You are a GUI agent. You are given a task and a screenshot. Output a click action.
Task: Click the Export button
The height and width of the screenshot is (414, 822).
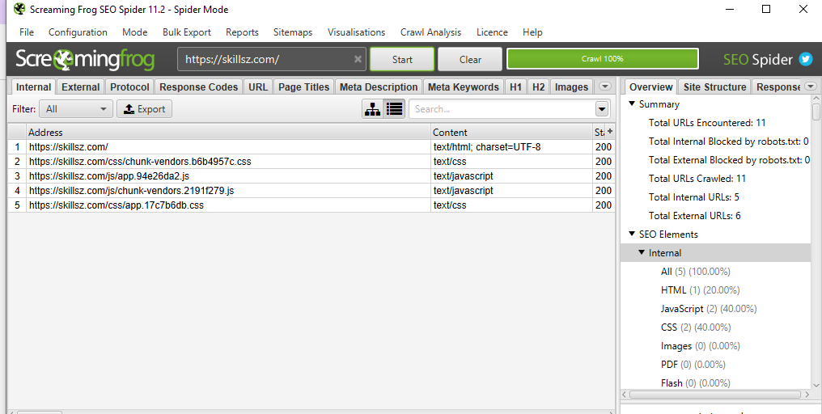[x=144, y=109]
